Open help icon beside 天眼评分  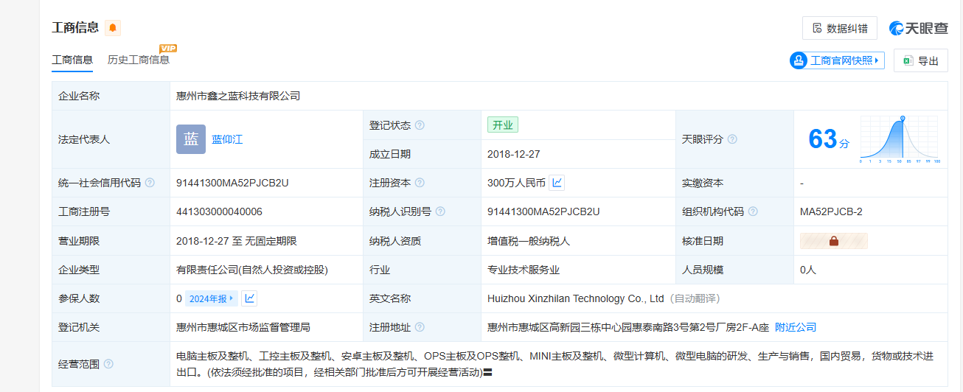pyautogui.click(x=732, y=139)
